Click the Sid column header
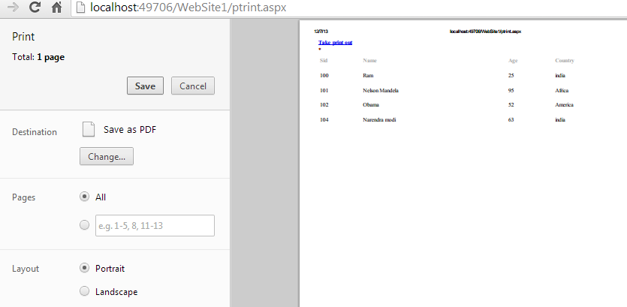Viewport: 627px width, 307px height. (x=324, y=60)
